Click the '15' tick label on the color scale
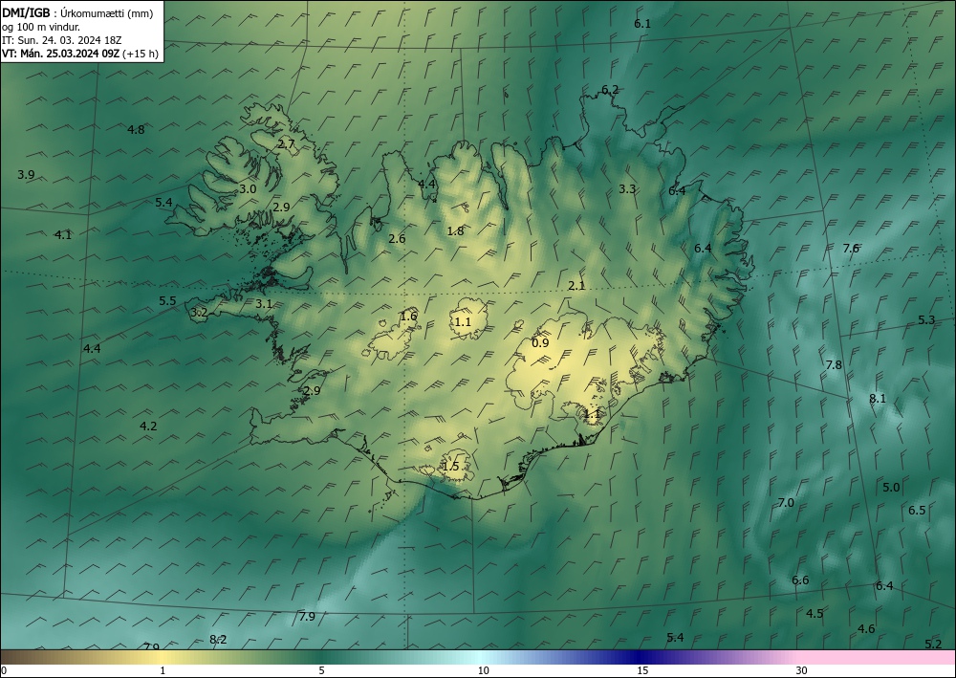 [642, 670]
